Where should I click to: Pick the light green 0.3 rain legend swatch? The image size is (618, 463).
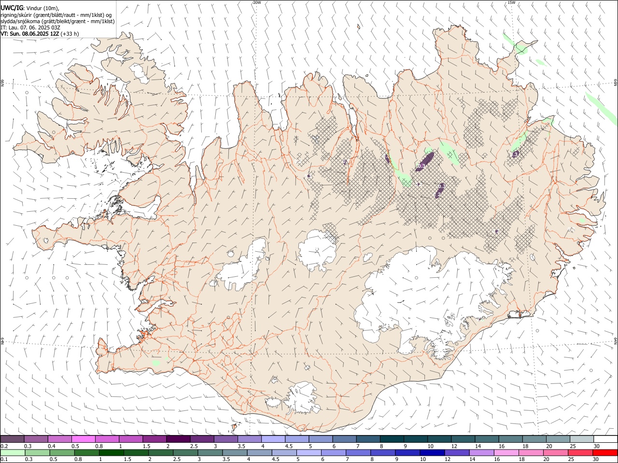tap(37, 453)
